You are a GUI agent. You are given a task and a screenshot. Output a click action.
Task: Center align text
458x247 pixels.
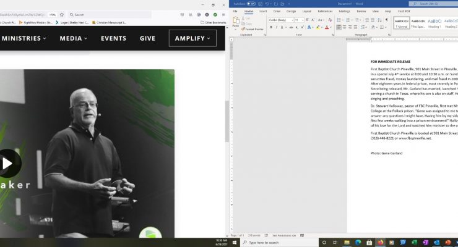point(344,27)
